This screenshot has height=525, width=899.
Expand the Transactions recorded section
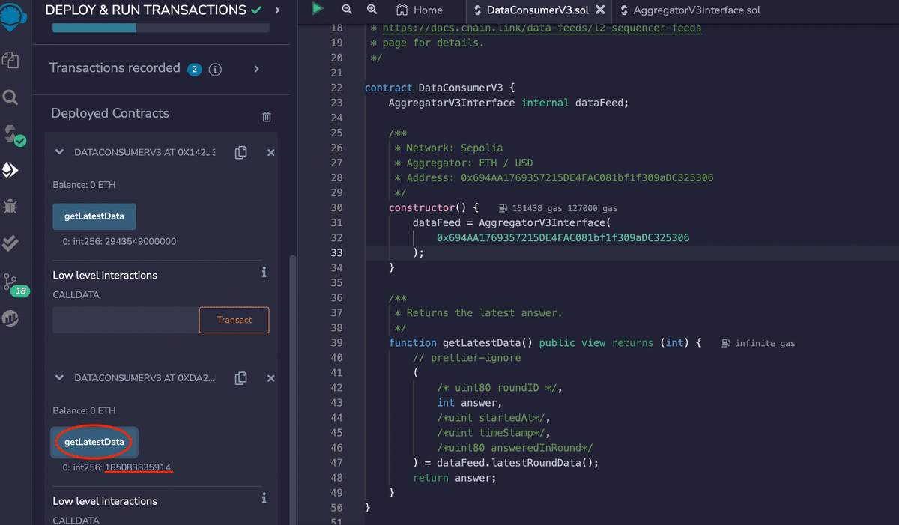coord(256,69)
